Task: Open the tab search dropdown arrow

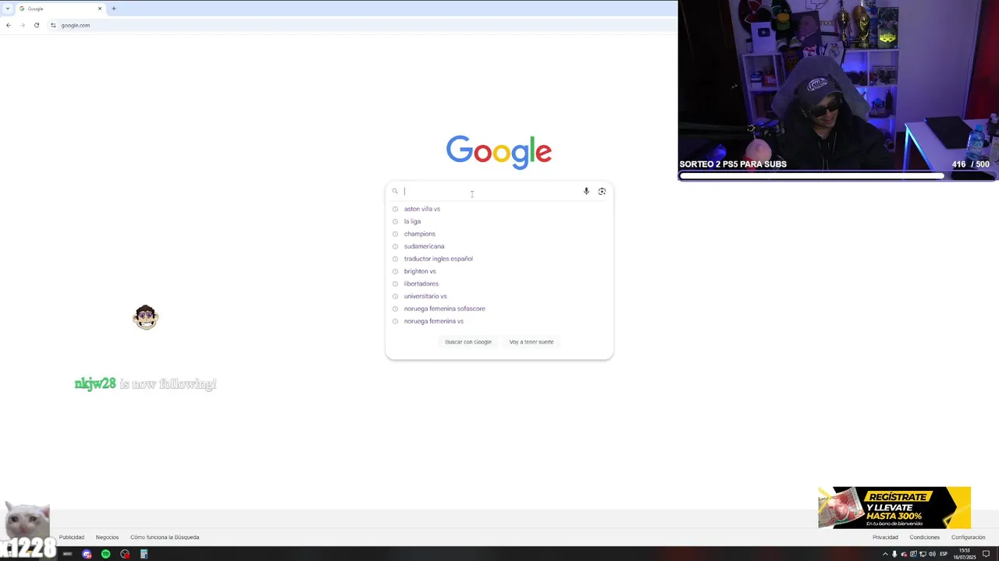Action: click(8, 9)
